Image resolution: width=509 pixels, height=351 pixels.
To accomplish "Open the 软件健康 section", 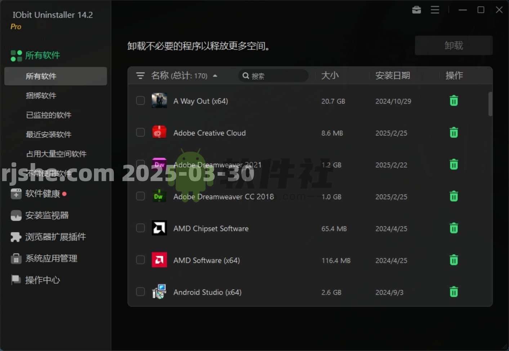I will pos(43,194).
